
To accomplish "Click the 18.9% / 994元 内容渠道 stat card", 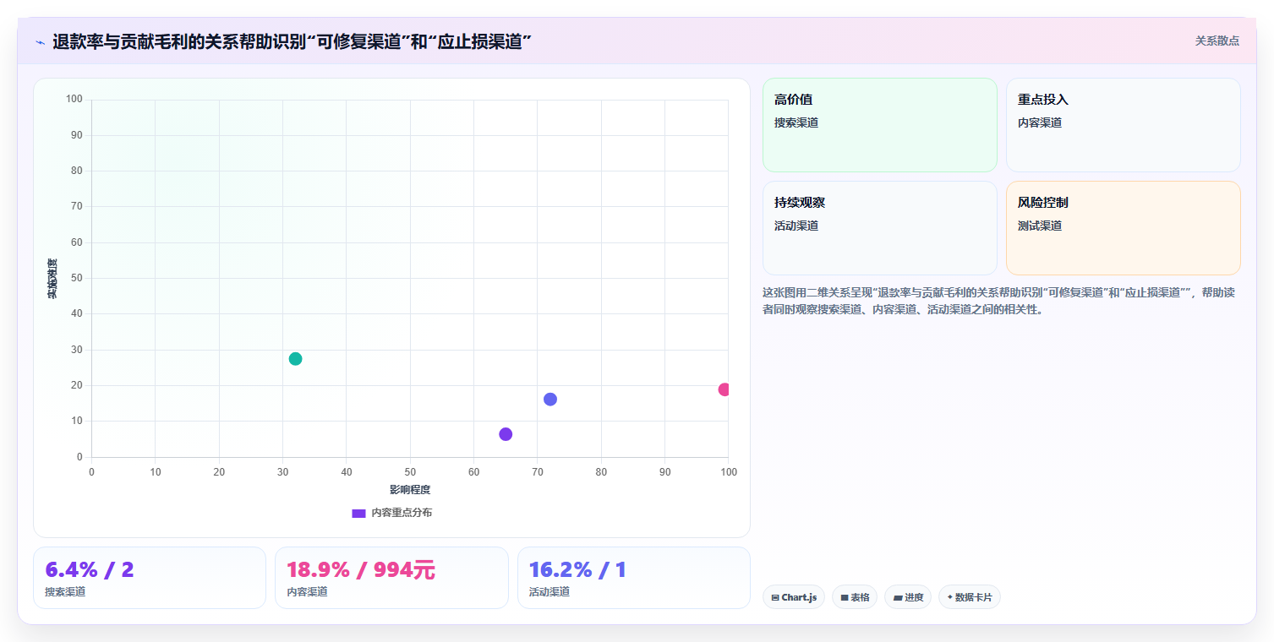I will 391,578.
